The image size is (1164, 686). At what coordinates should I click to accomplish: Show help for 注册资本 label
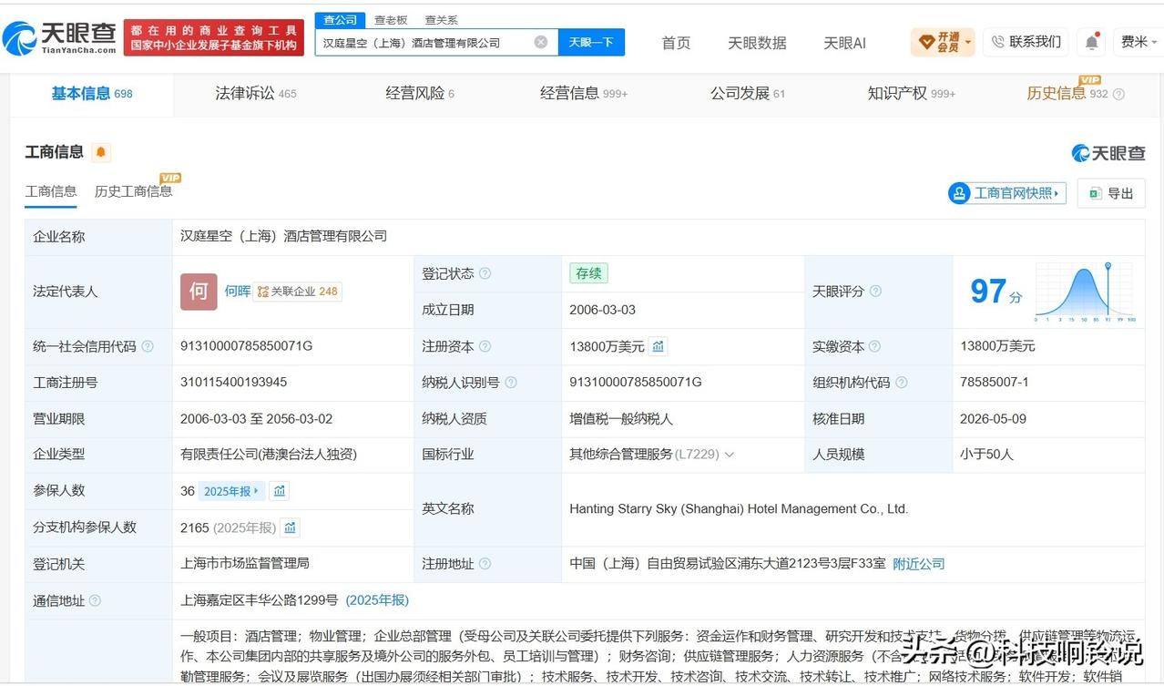coord(485,346)
